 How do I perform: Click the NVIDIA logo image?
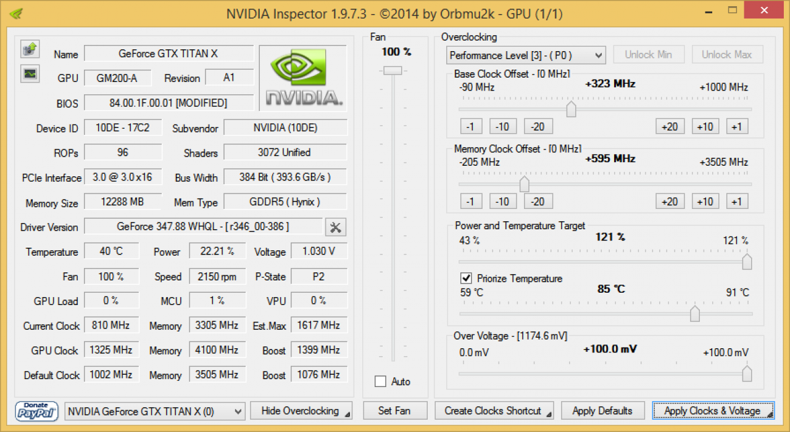303,78
